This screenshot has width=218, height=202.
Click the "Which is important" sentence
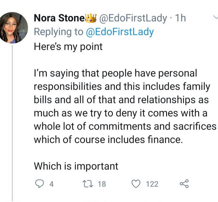point(76,166)
